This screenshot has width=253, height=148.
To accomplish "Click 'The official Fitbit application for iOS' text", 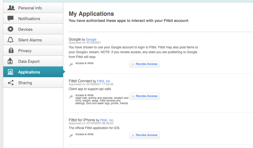I will click(94, 128).
